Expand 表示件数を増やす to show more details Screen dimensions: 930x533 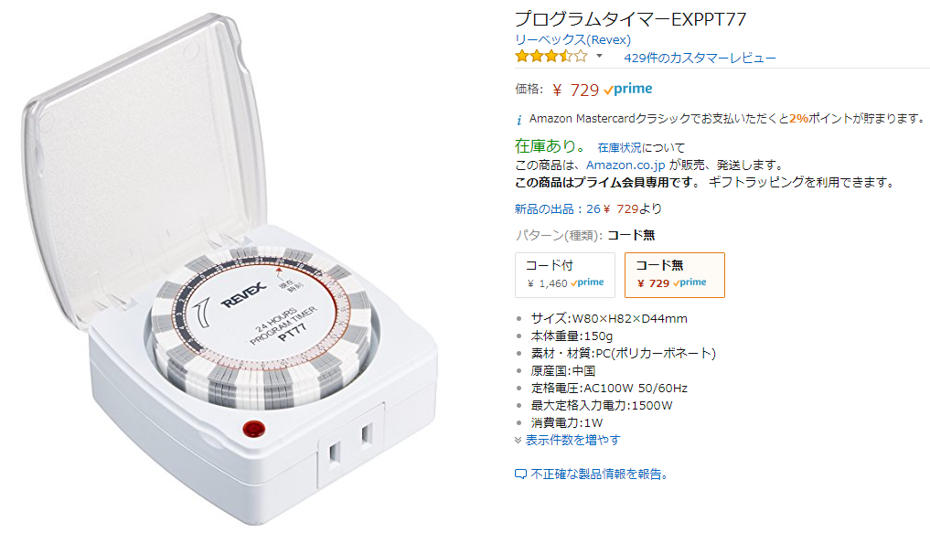[x=572, y=440]
